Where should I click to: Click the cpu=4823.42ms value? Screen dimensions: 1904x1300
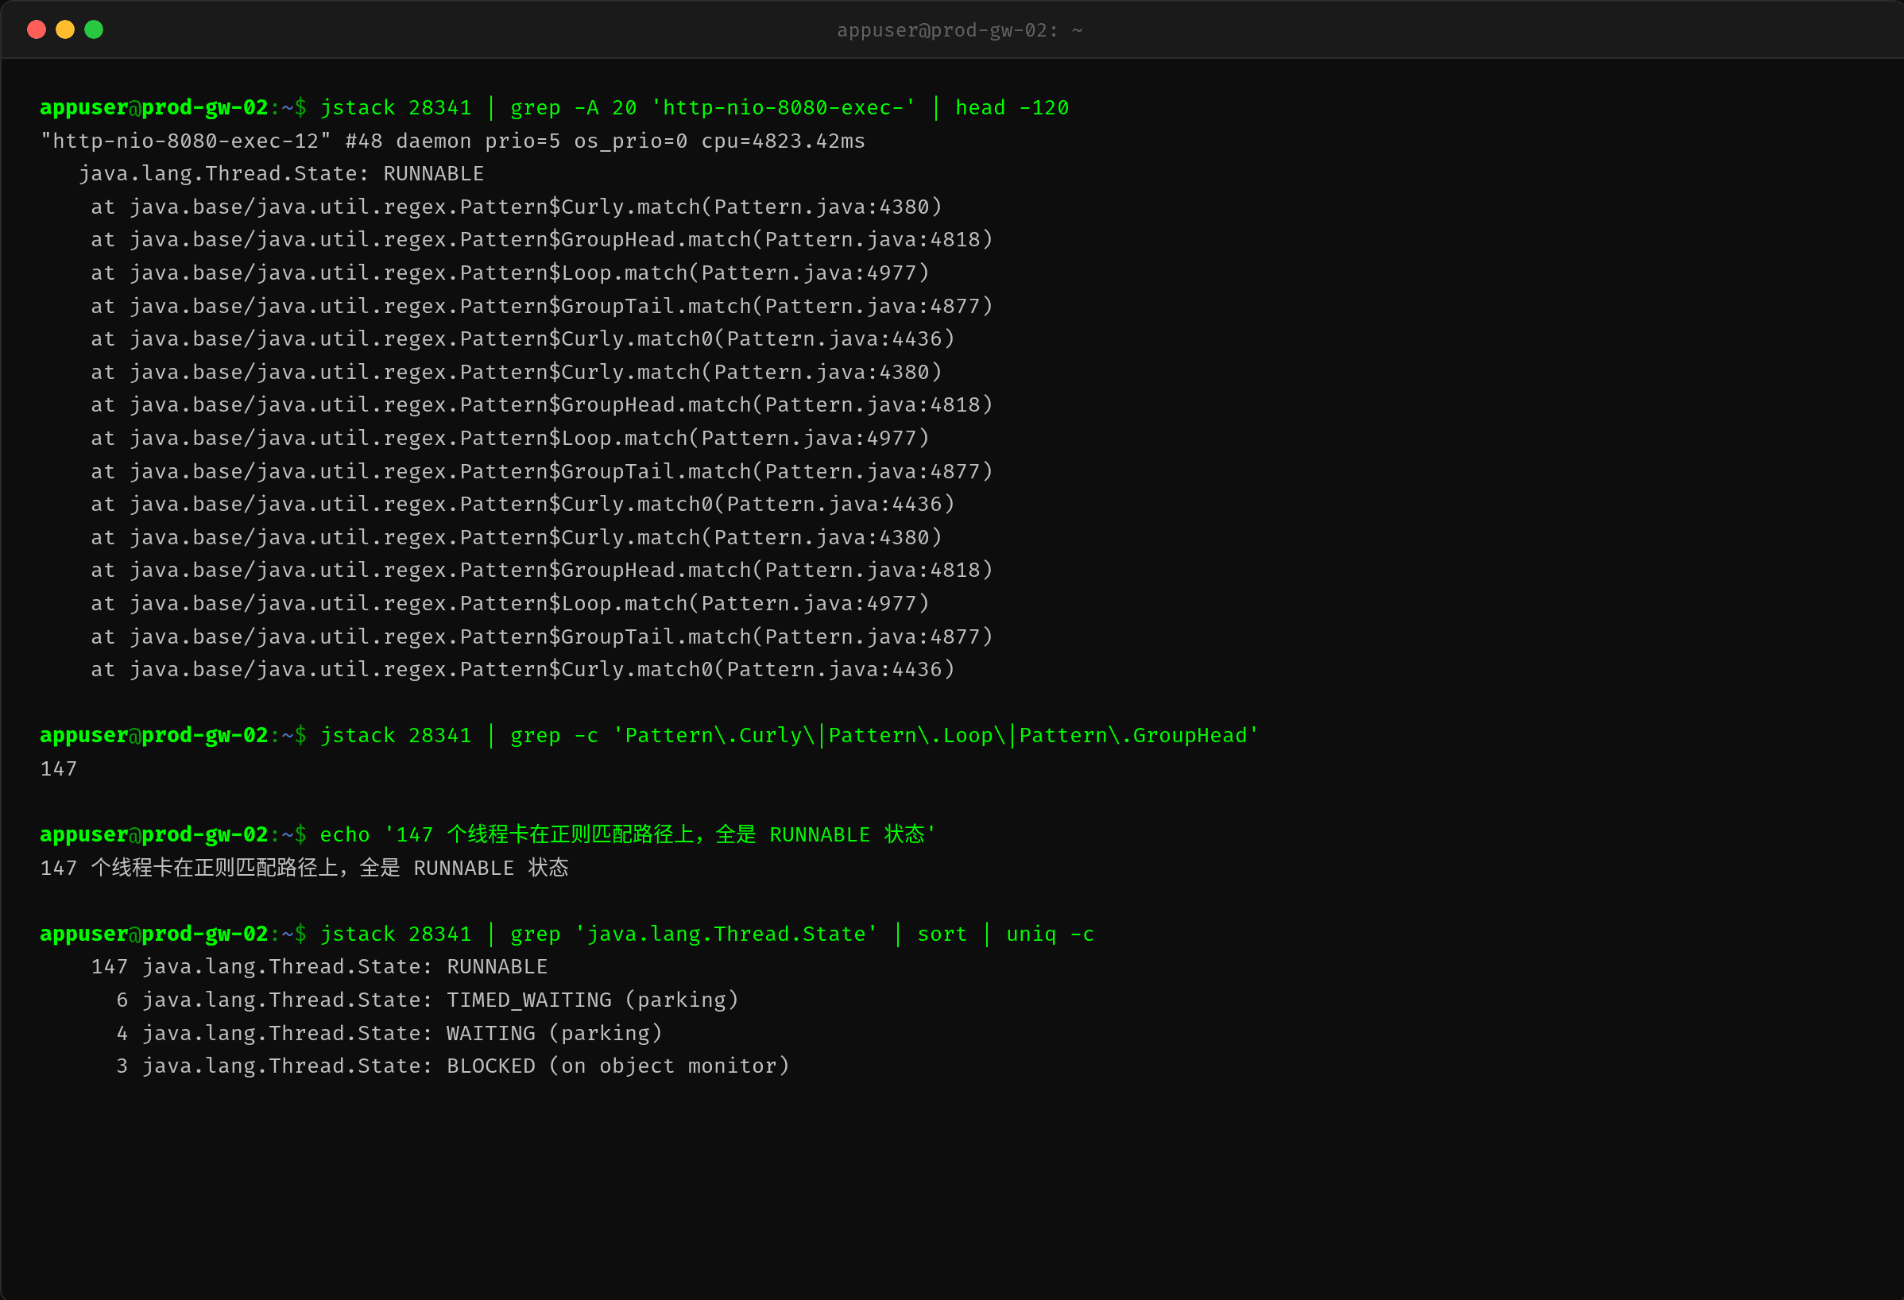click(783, 141)
